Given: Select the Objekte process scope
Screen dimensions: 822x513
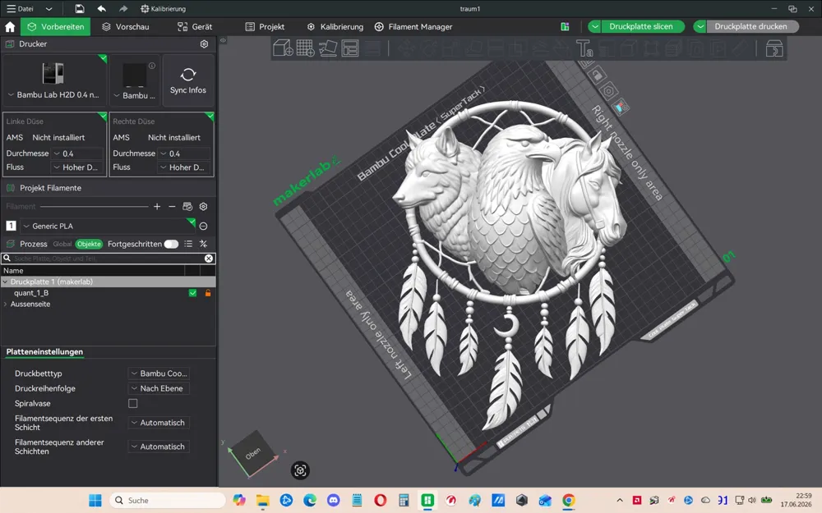Looking at the screenshot, I should pos(89,244).
